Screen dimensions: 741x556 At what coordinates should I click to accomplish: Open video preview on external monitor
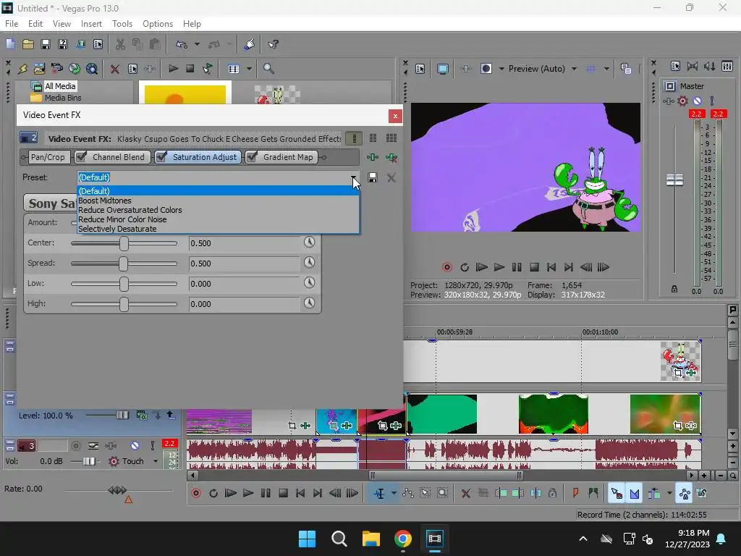[442, 69]
